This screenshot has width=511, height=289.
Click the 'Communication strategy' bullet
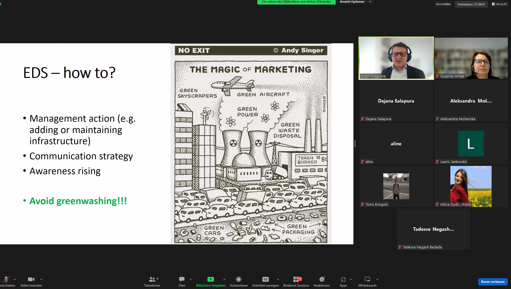pos(81,156)
